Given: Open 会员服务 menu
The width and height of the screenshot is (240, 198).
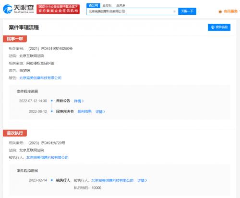Looking at the screenshot, I should coord(230,11).
